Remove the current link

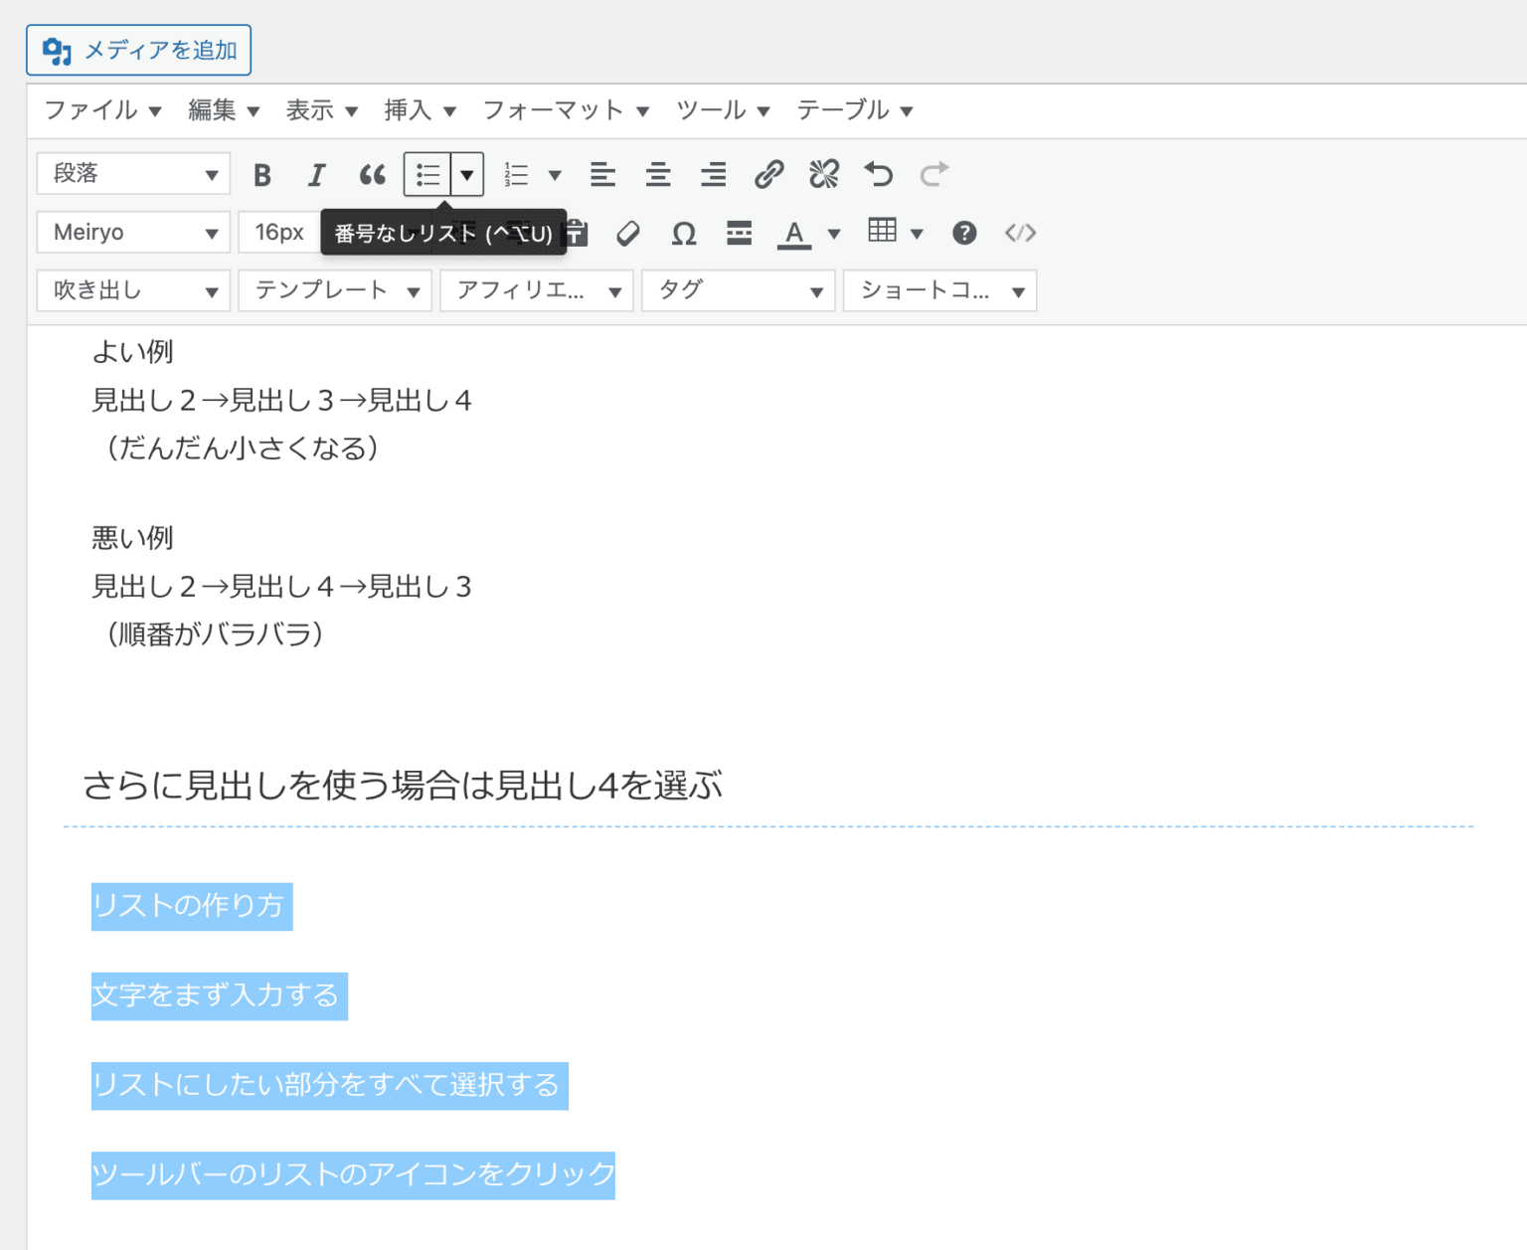click(x=822, y=173)
